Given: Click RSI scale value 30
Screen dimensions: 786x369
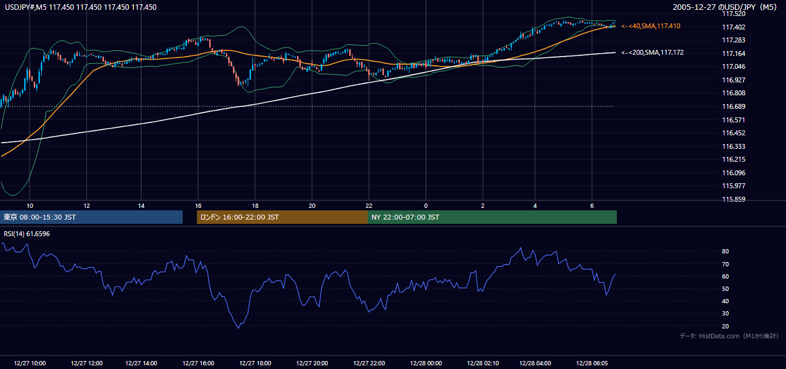Looking at the screenshot, I should [726, 314].
